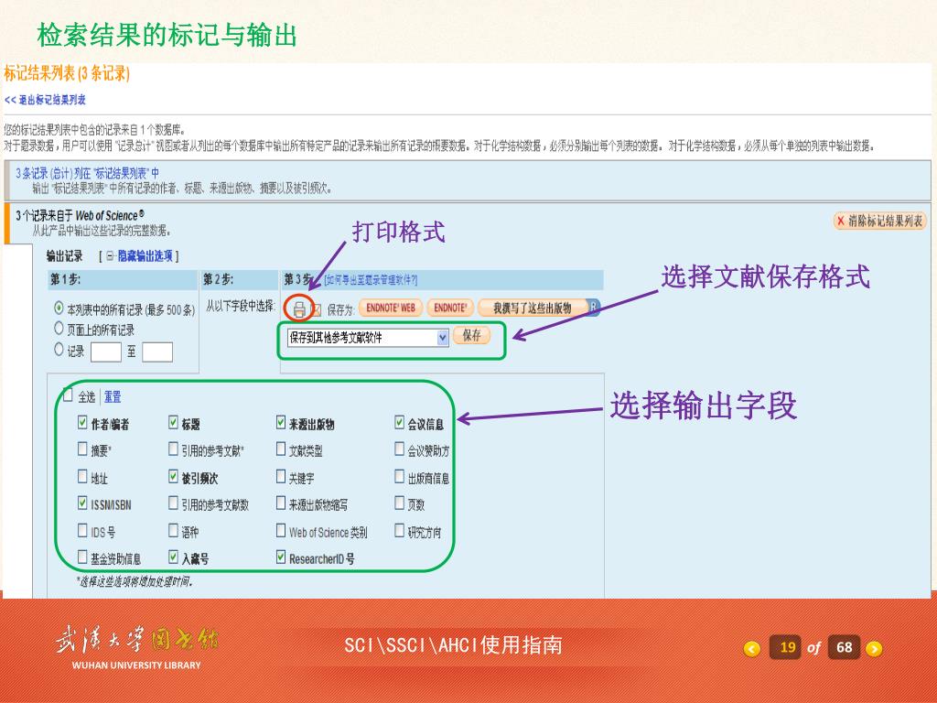Check the 会议赞助方 checkbox

(x=399, y=449)
